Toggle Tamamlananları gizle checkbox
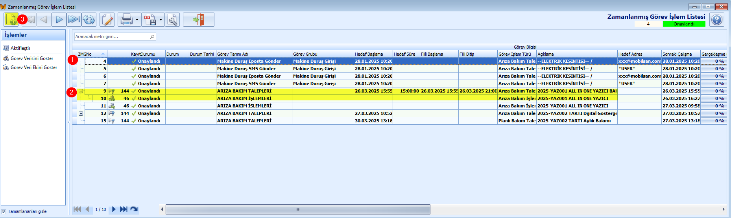This screenshot has width=731, height=218. 4,211
